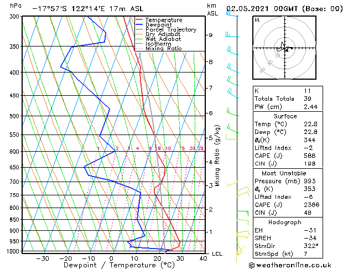This screenshot has height=269, width=348.
Task: Click the 'Parcel Trajectory' legend label
Action: pyautogui.click(x=171, y=29)
